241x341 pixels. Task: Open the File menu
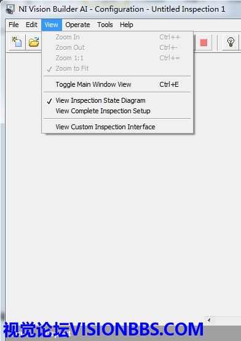click(x=14, y=25)
